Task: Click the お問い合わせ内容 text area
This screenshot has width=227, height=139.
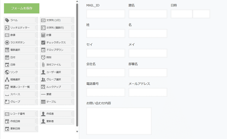Action: [x=119, y=121]
